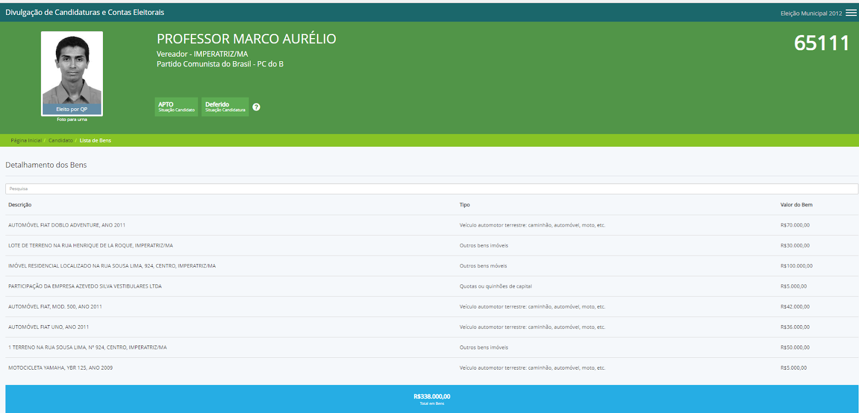Click the Foto para urna caption
Image resolution: width=859 pixels, height=413 pixels.
click(72, 119)
